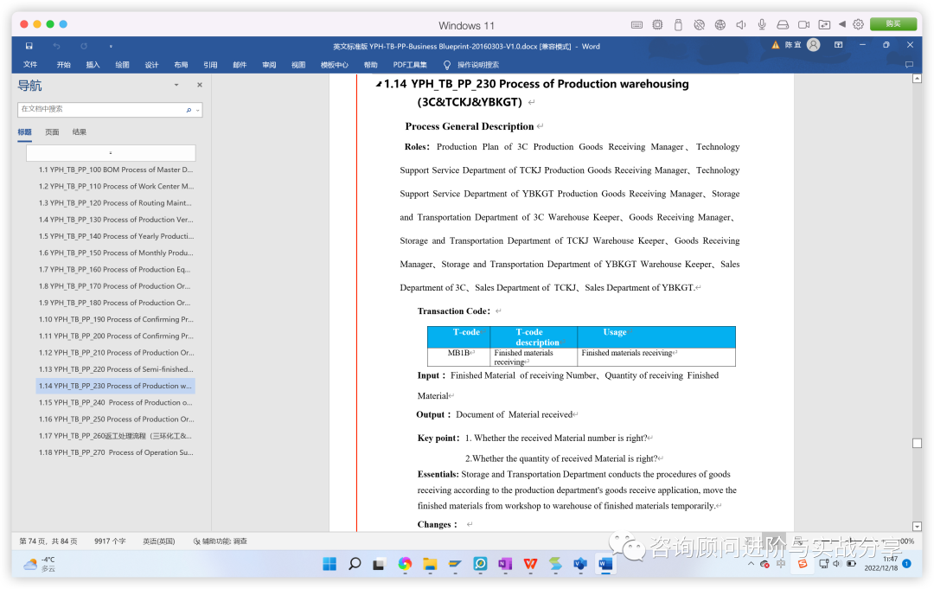Viewport: 934px width, 589px height.
Task: Click the green 购买 button
Action: pyautogui.click(x=892, y=24)
